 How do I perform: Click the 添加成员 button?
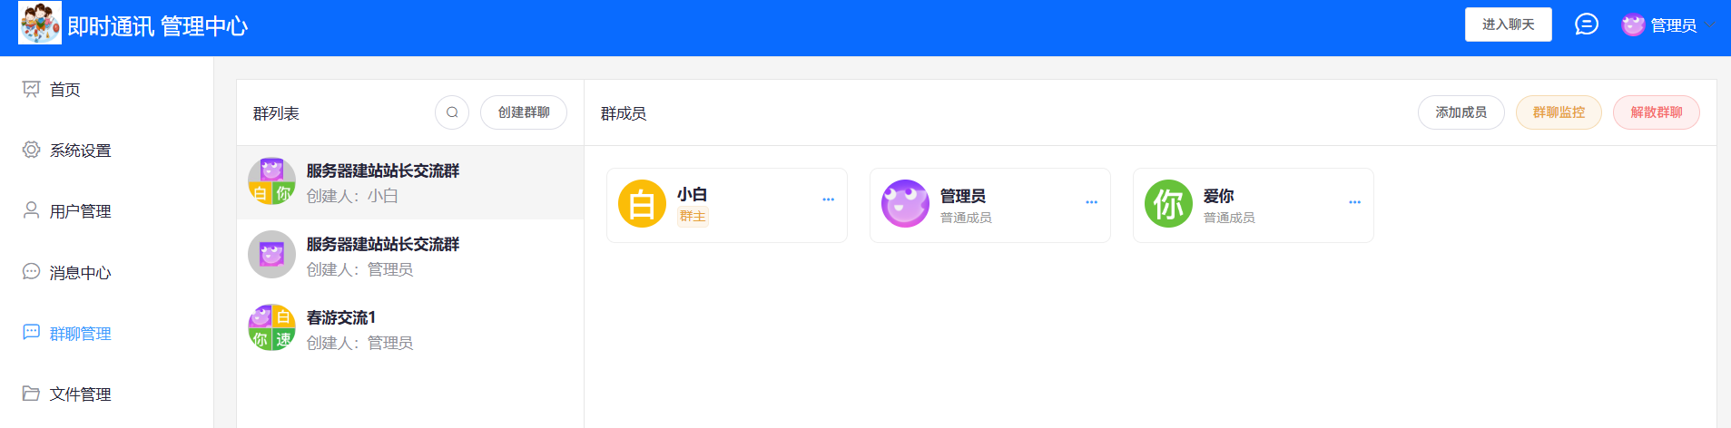[1461, 112]
